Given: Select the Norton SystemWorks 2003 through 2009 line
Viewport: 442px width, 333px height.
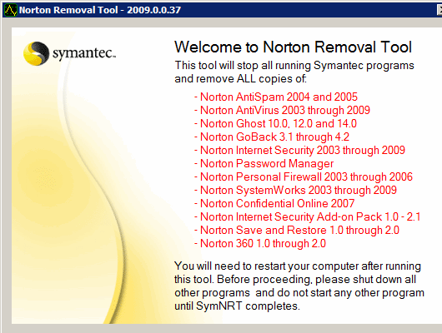Looking at the screenshot, I should click(295, 190).
